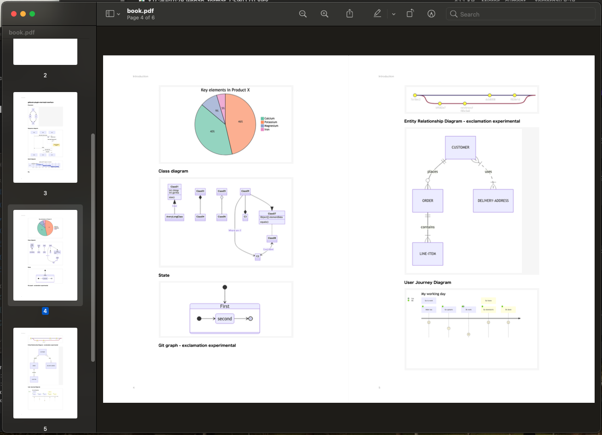The width and height of the screenshot is (602, 435).
Task: Select page 3 thumbnail in sidebar
Action: [x=45, y=137]
